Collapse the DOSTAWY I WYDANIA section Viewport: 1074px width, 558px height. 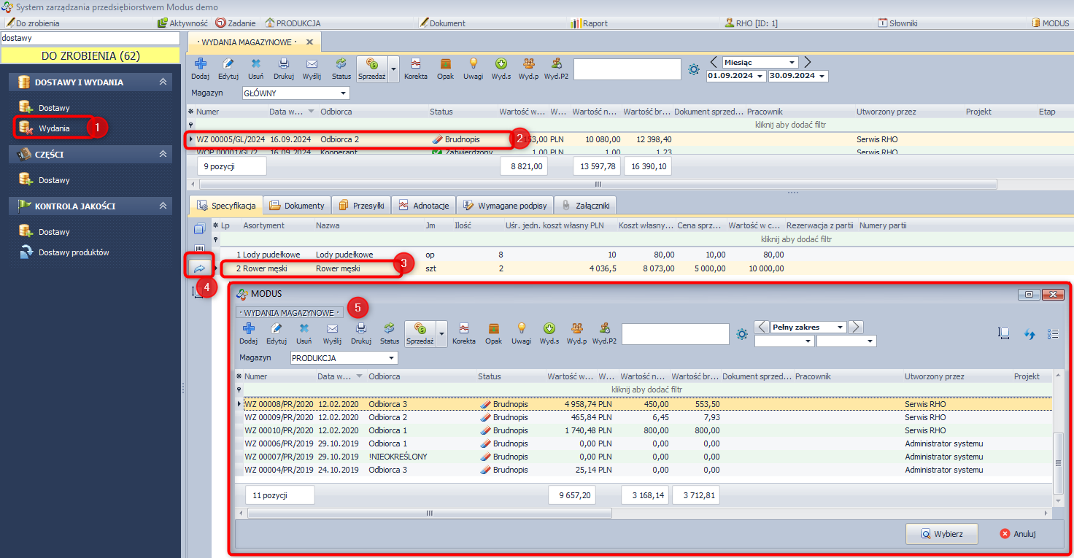point(163,82)
